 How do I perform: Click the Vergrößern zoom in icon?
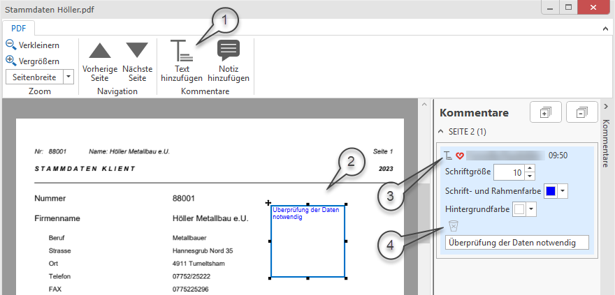11,61
